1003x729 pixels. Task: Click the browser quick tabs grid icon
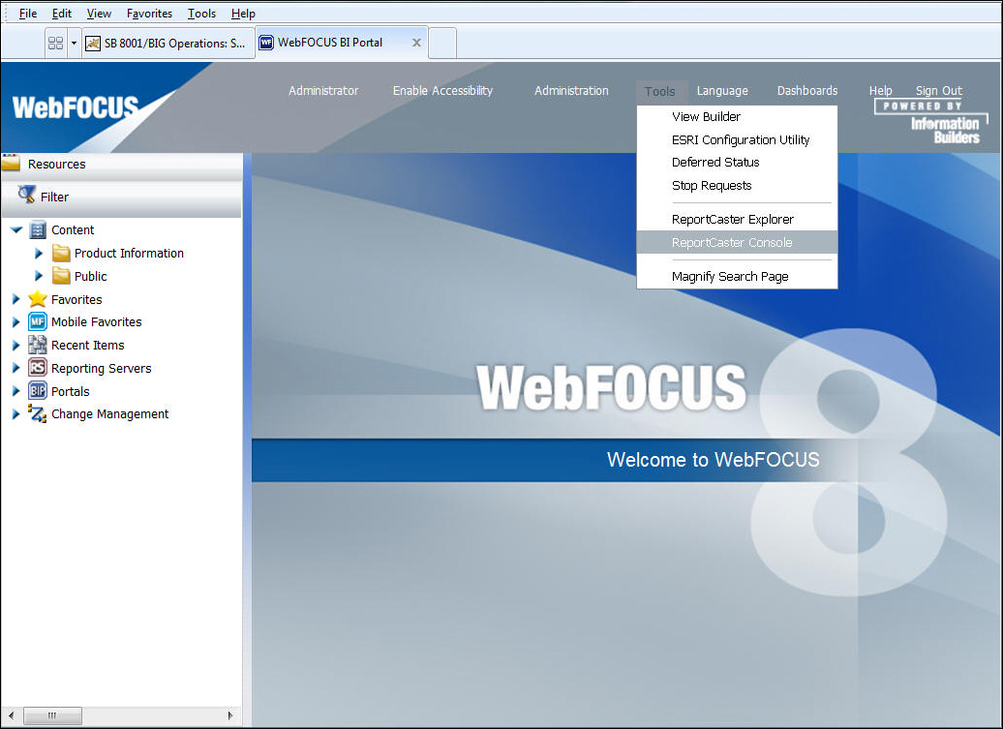click(x=55, y=44)
